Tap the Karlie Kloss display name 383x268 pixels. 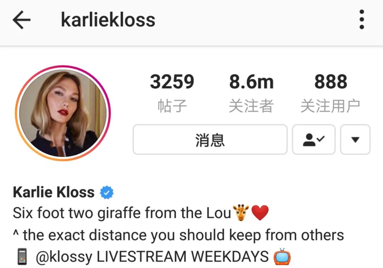tap(54, 192)
